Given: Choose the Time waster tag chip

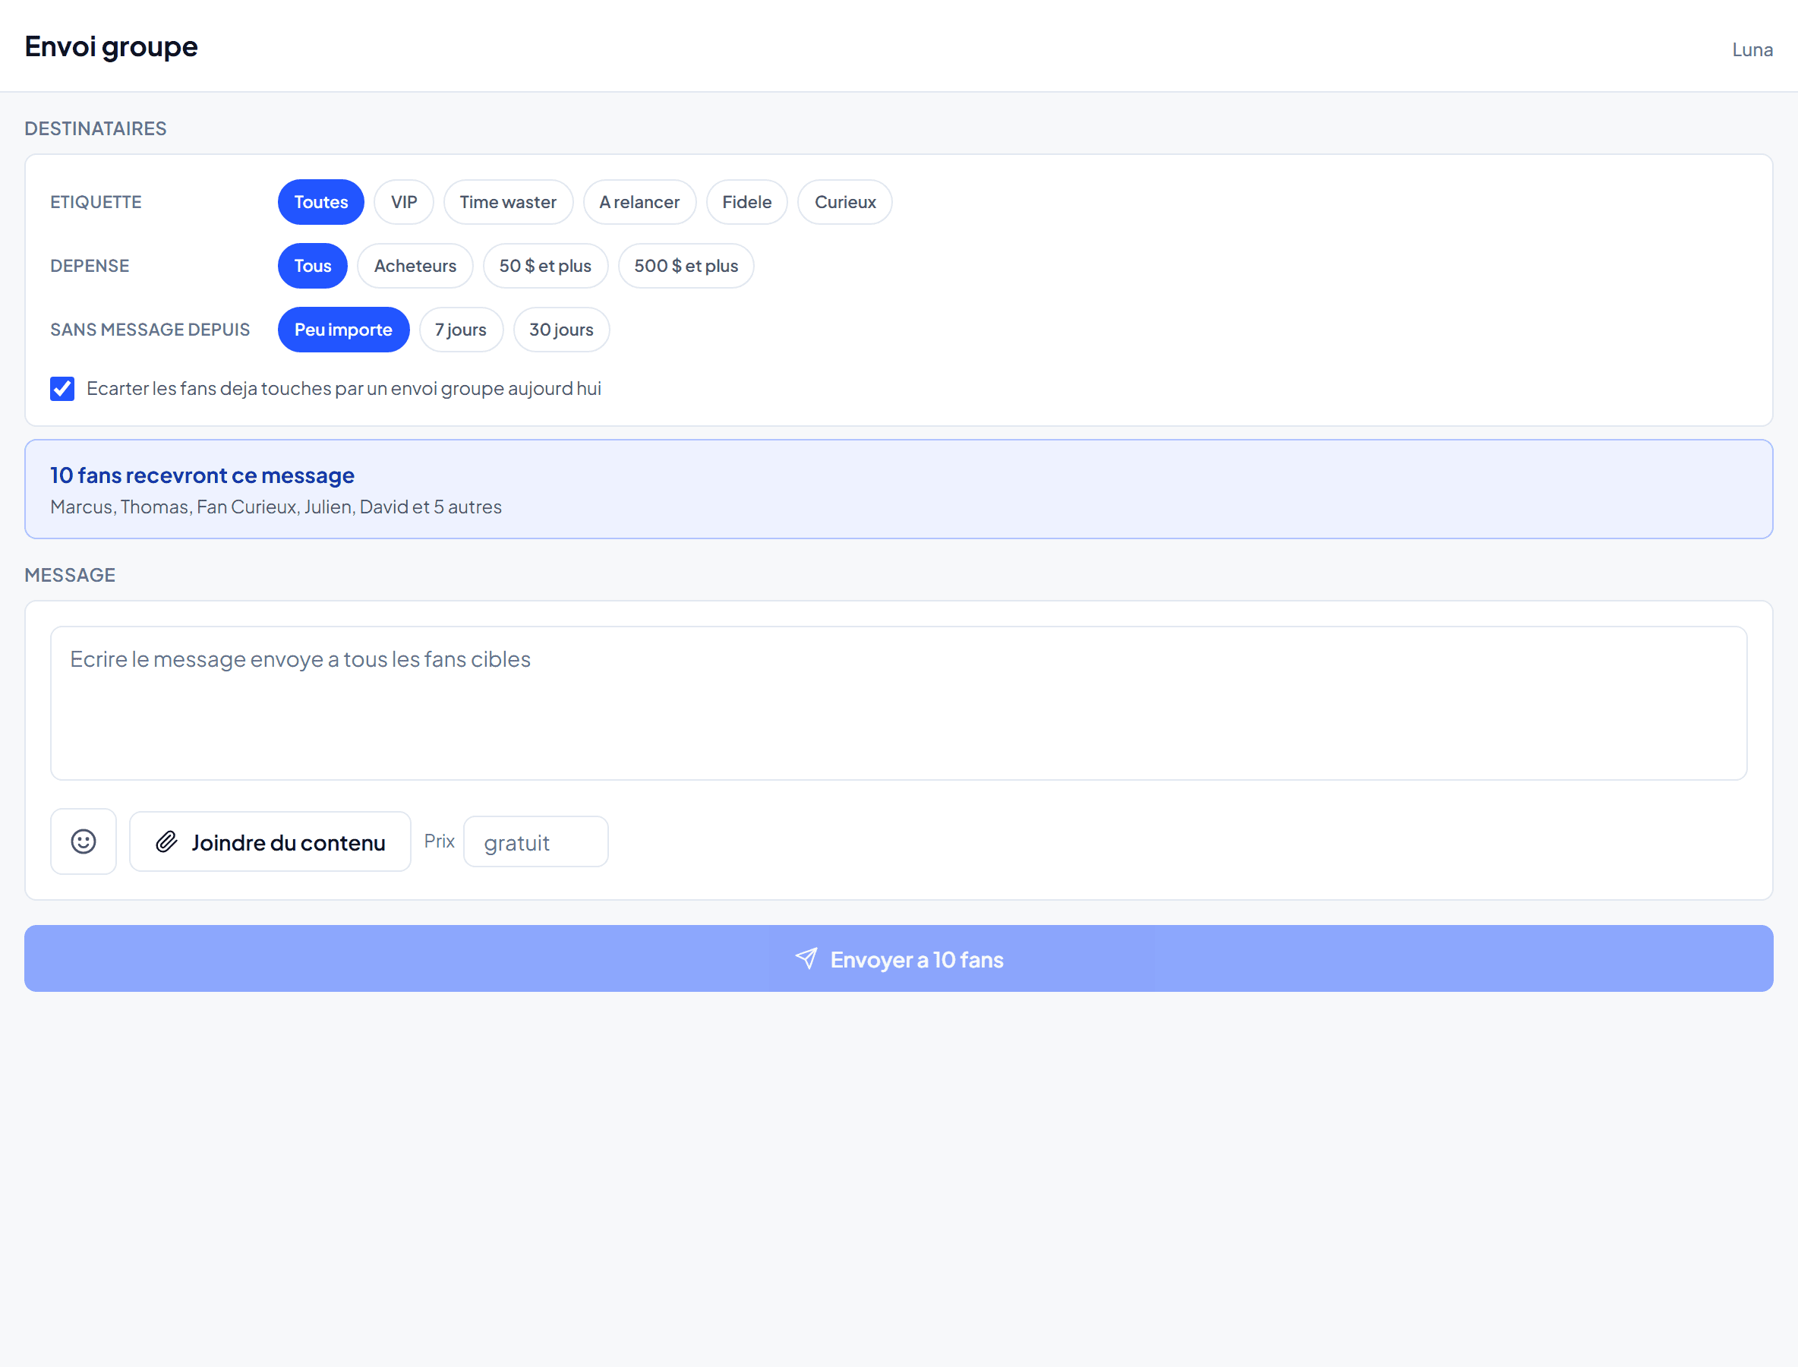Looking at the screenshot, I should [x=508, y=202].
